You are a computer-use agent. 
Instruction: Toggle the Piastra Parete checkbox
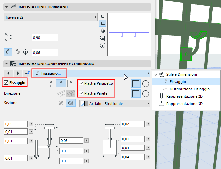click(81, 93)
